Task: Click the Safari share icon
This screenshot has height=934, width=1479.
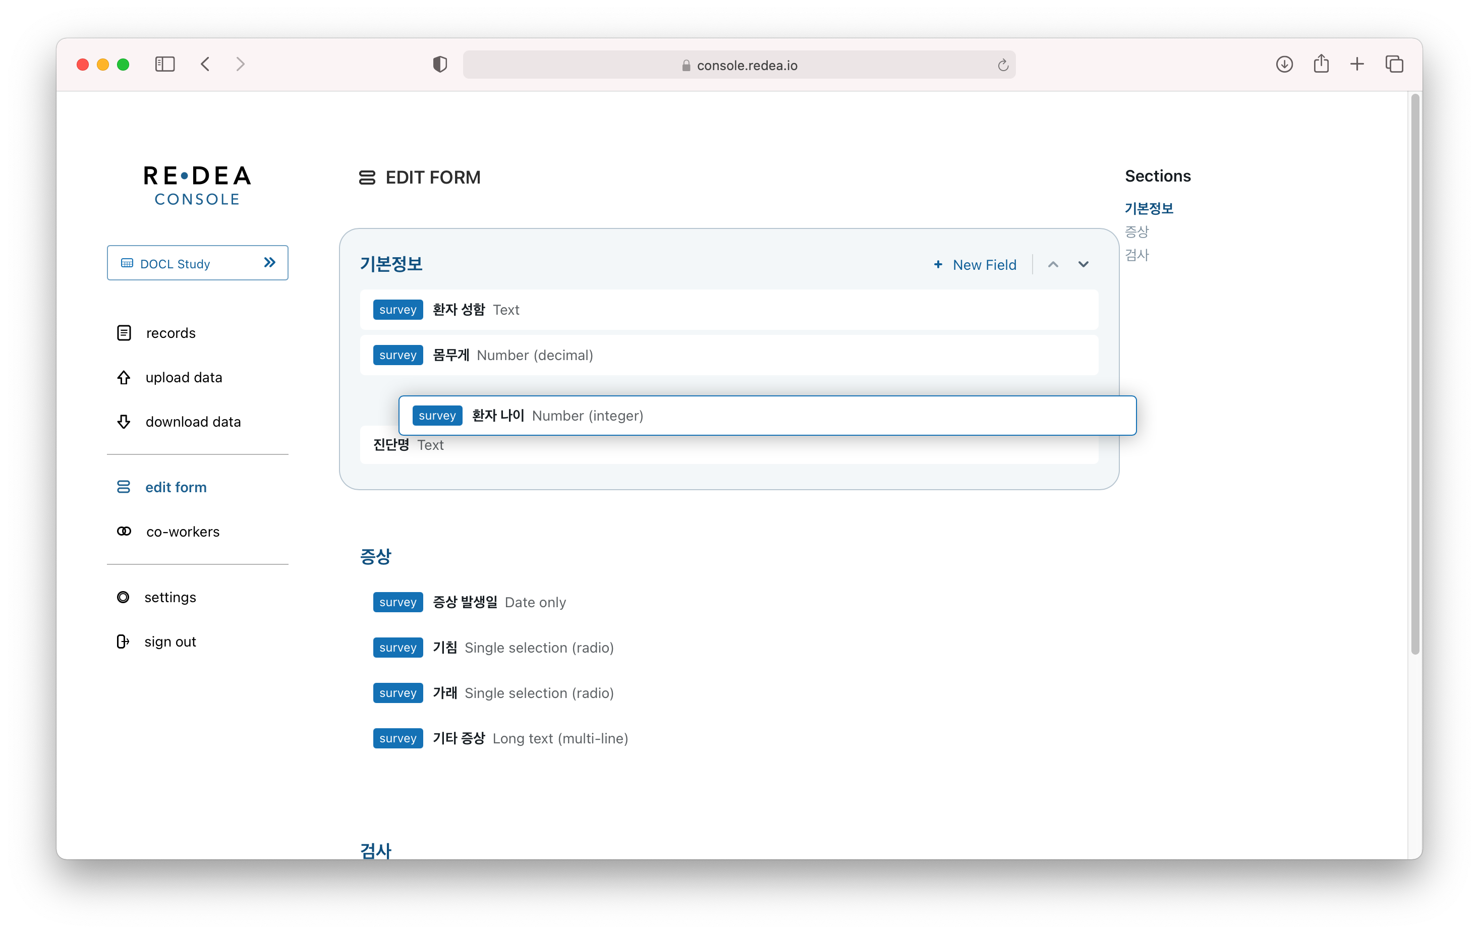Action: [x=1321, y=65]
